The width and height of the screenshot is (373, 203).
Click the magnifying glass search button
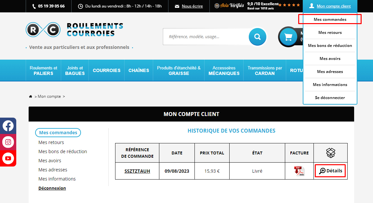(x=258, y=37)
